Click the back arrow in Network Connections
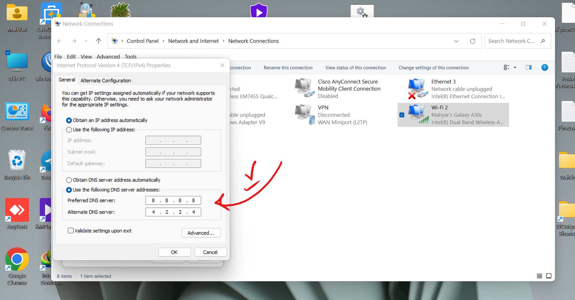 coord(59,41)
